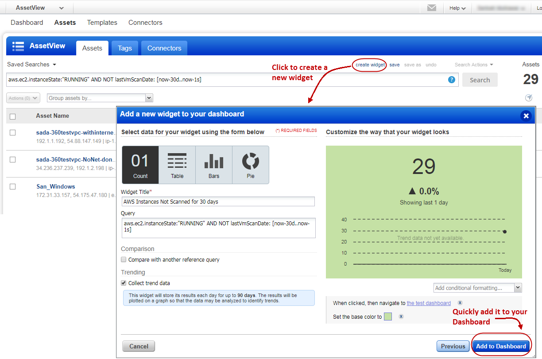This screenshot has width=542, height=359.
Task: Open the San_Windows asset
Action: pos(56,187)
